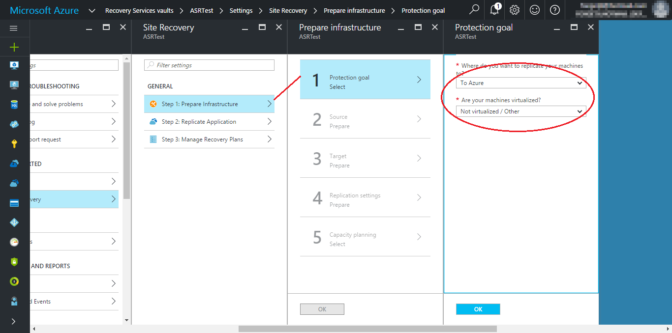
Task: Expand the collapsed sidebar with the chevron arrow
Action: (14, 322)
